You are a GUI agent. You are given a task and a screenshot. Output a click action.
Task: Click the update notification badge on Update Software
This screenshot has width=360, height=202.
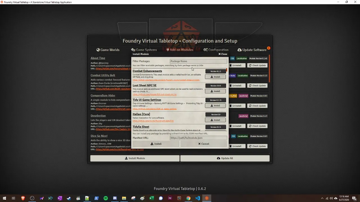pyautogui.click(x=269, y=48)
